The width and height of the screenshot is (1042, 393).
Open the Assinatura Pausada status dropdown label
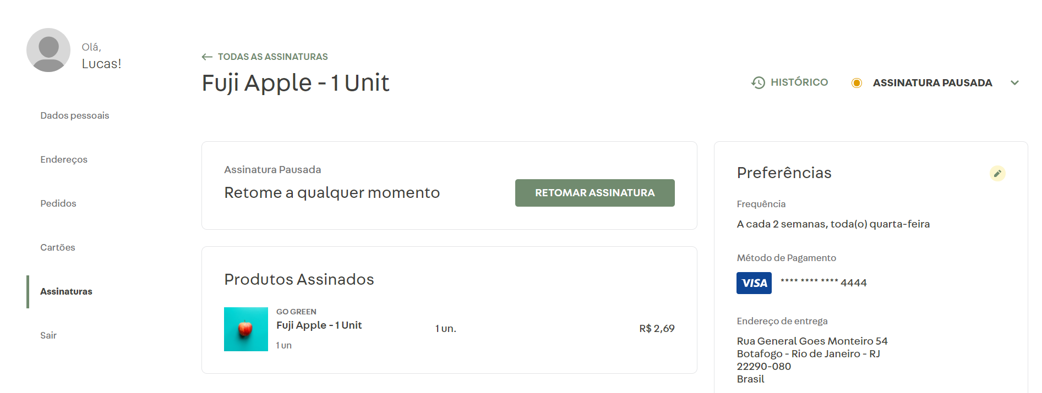[x=932, y=83]
